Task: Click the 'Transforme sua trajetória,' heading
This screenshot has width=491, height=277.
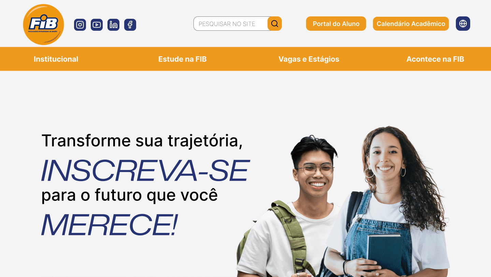Action: click(x=142, y=140)
